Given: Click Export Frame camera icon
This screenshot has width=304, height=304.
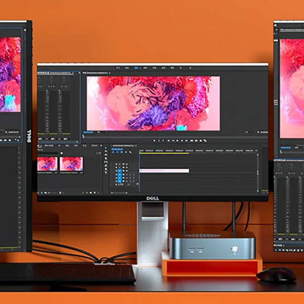Looking at the screenshot, I should tap(201, 141).
